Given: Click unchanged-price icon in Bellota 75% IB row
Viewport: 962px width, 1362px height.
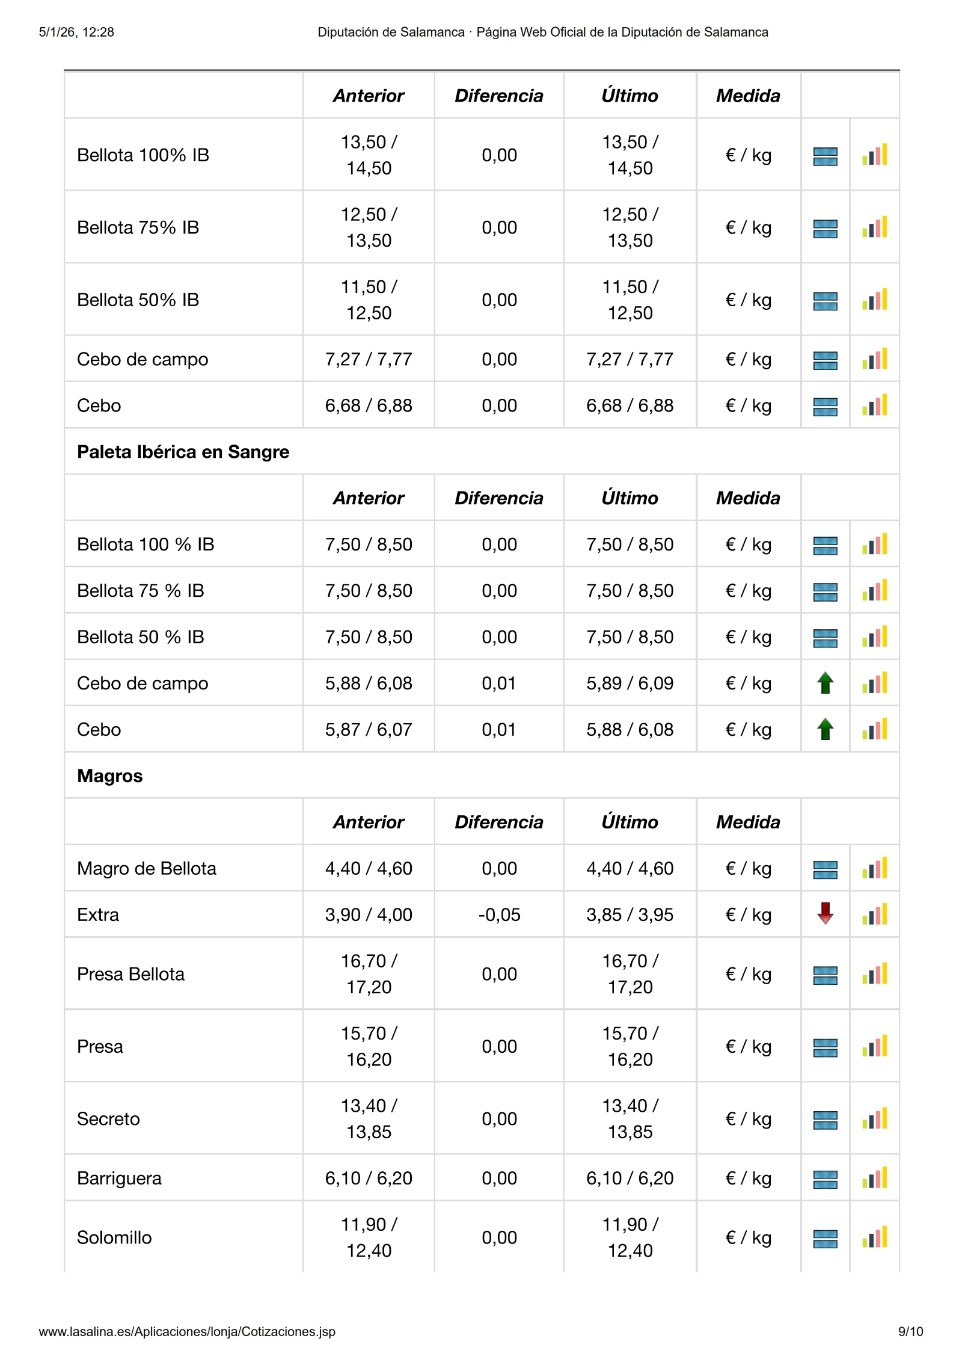Looking at the screenshot, I should 825,228.
